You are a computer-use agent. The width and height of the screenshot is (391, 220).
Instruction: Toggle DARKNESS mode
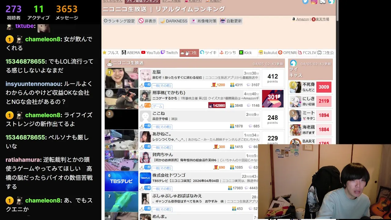(174, 21)
